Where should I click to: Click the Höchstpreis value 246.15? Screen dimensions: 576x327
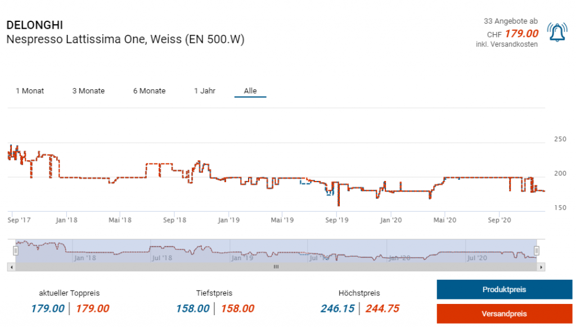[337, 308]
